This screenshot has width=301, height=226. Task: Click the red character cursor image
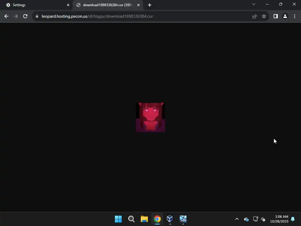[150, 117]
